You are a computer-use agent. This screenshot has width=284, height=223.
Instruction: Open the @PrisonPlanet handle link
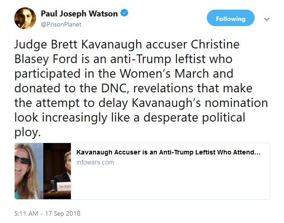pyautogui.click(x=61, y=24)
